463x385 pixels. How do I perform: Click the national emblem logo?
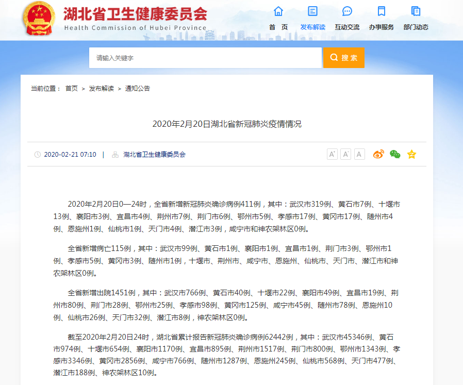(x=39, y=19)
